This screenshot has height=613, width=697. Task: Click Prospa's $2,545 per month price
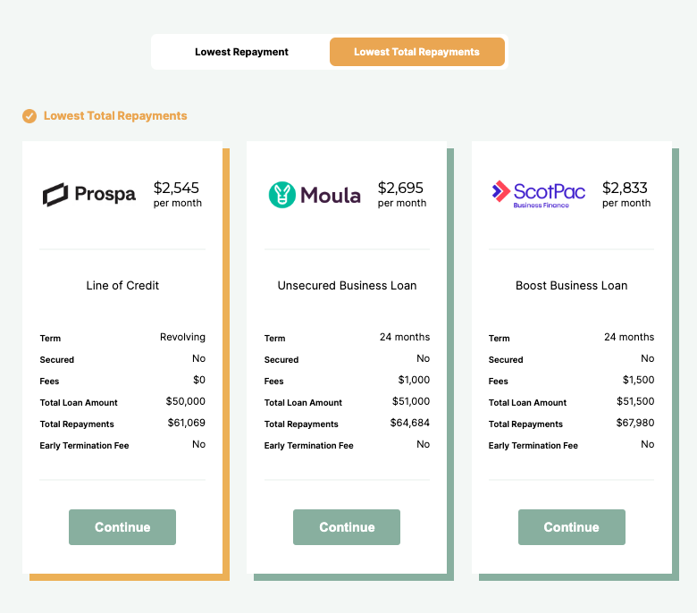pos(177,194)
